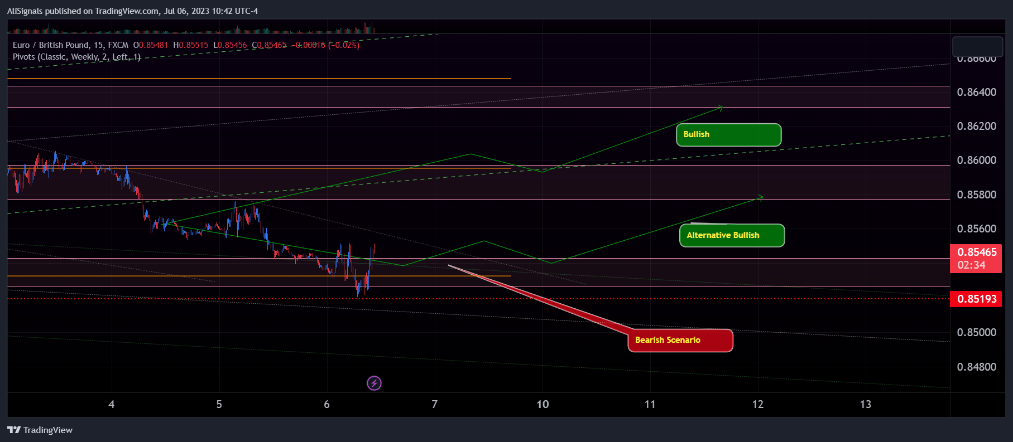Click date 7 on the time axis
Image resolution: width=1013 pixels, height=442 pixels.
(435, 405)
